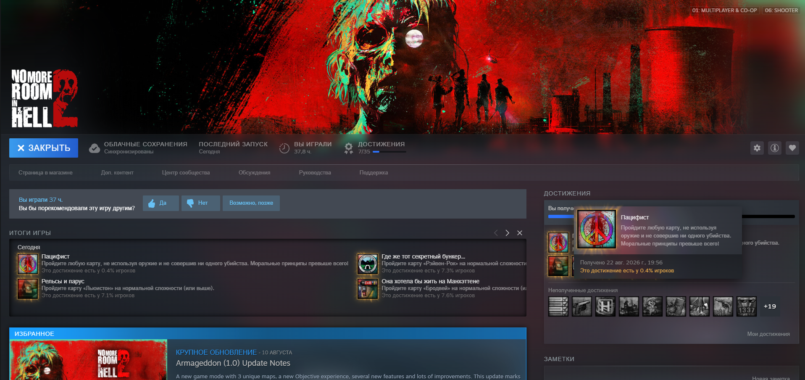Open Страница в магазине tab
Screen dimensions: 805x380
point(45,173)
